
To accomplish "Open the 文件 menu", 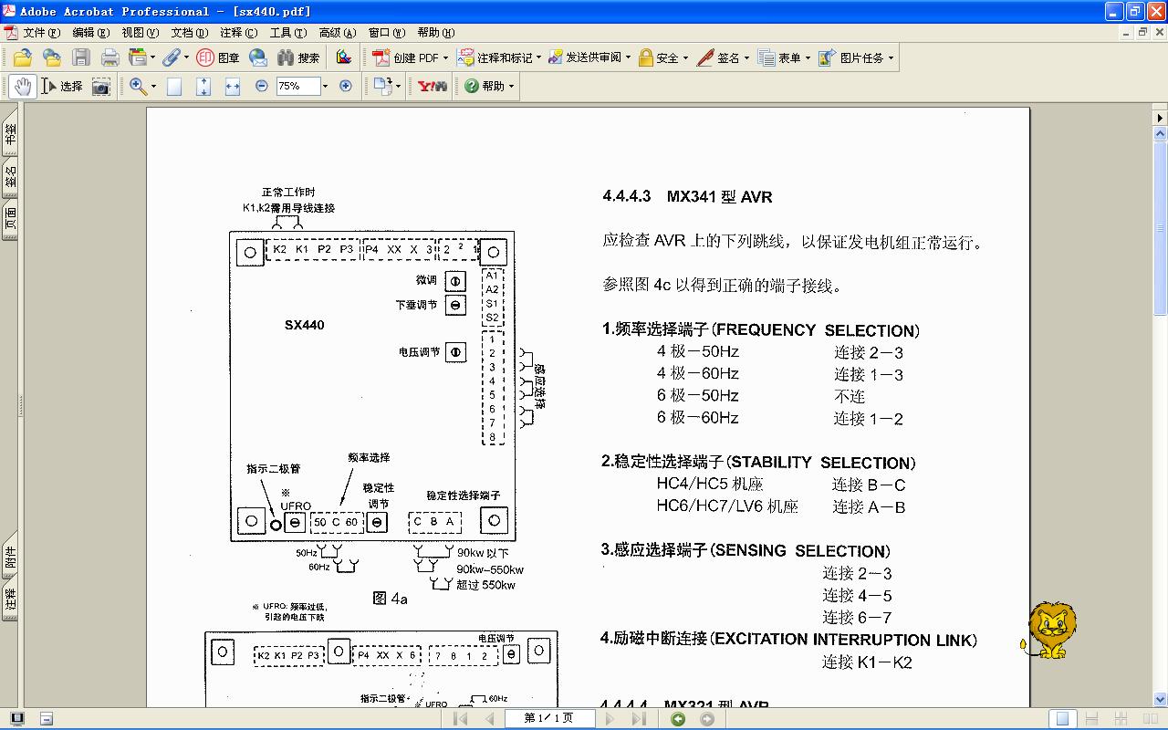I will tap(42, 32).
